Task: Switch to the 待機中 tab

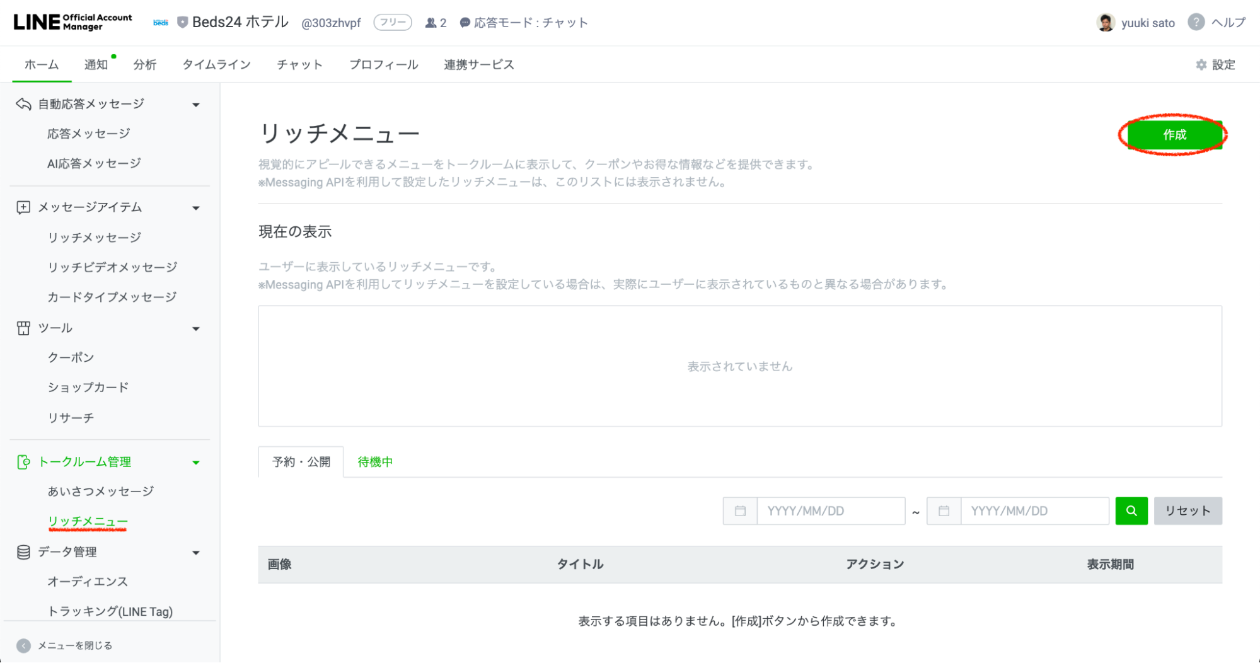Action: 375,462
